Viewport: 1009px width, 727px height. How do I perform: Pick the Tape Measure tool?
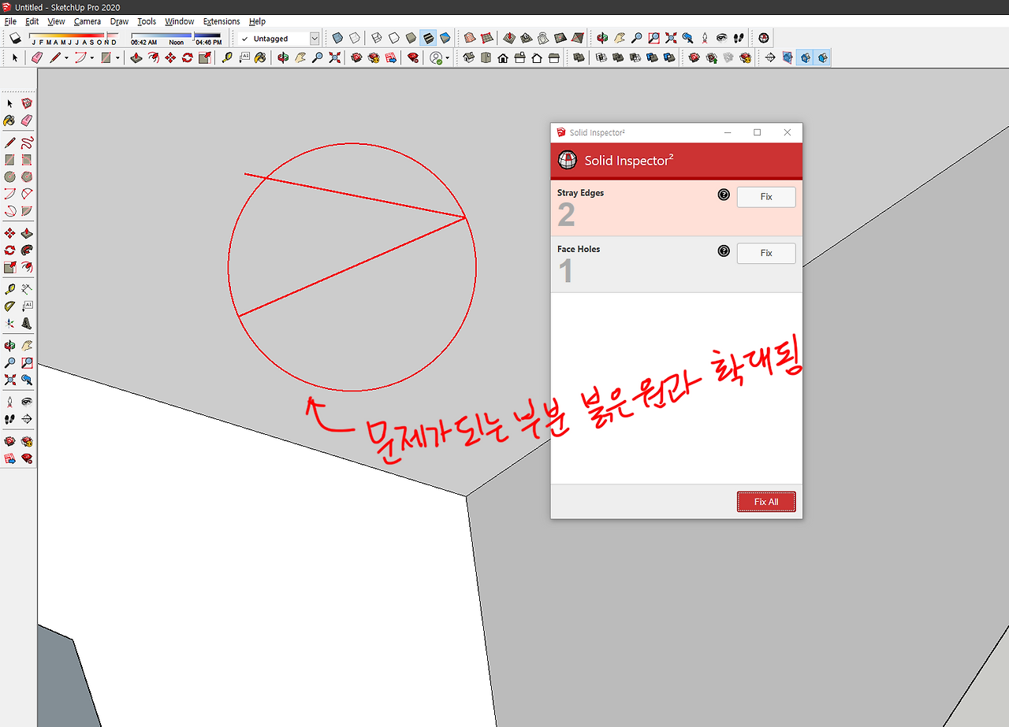tap(10, 287)
